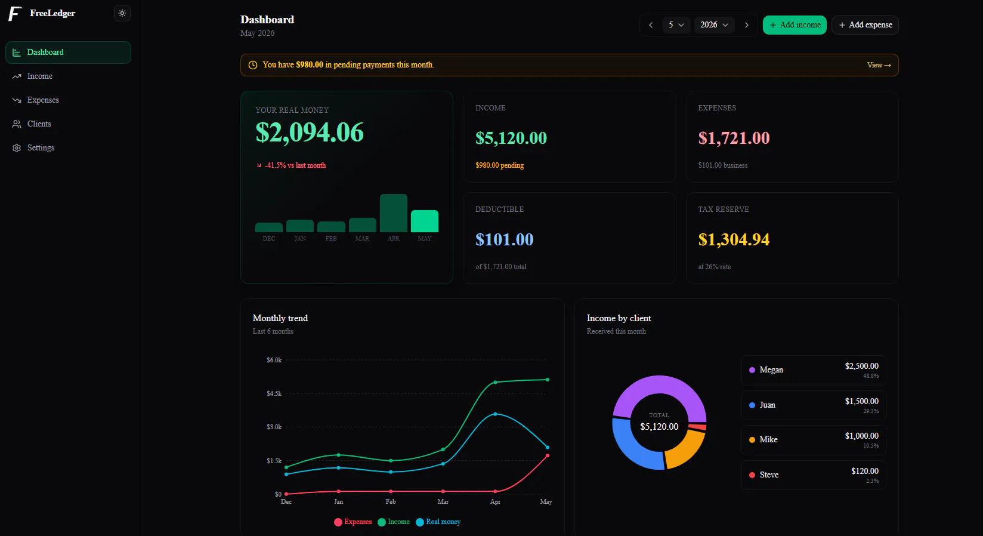Click the Income by client heading

619,319
